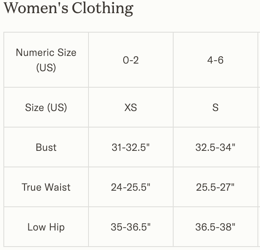This screenshot has height=250, width=260.
Task: Select the Numeric Size row header text
Action: 46,53
